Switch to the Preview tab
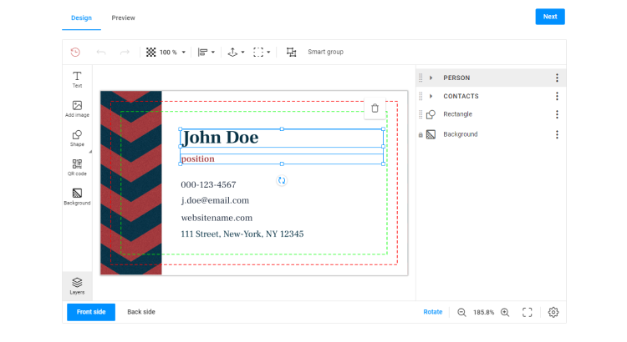627x342 pixels. pyautogui.click(x=123, y=18)
